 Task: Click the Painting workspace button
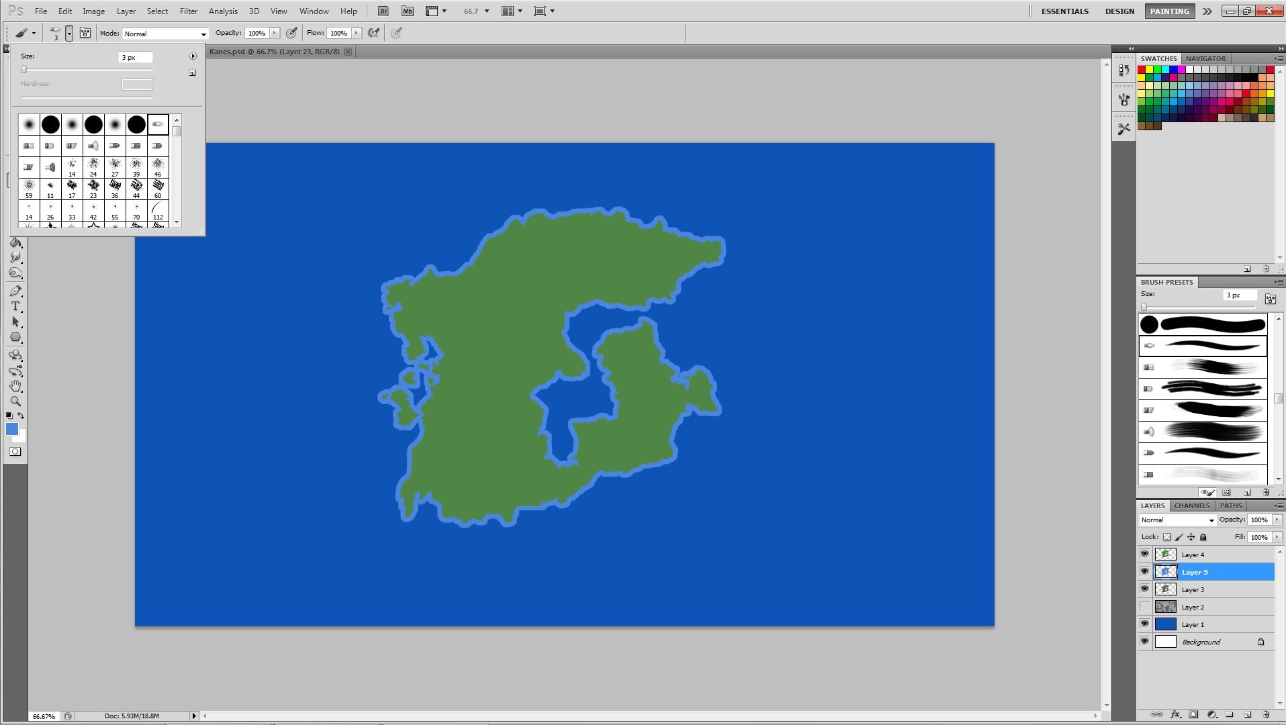tap(1169, 11)
